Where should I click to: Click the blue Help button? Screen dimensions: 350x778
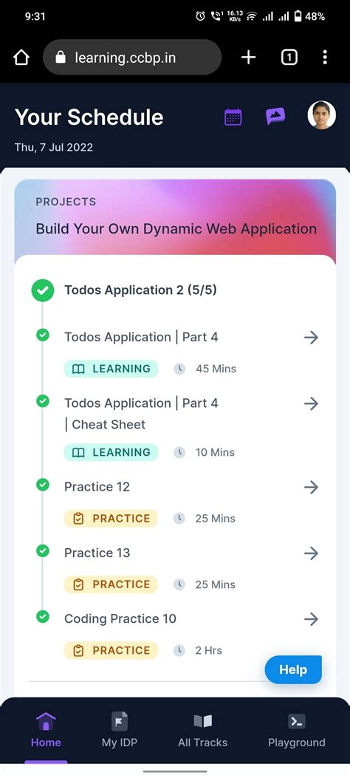(293, 670)
